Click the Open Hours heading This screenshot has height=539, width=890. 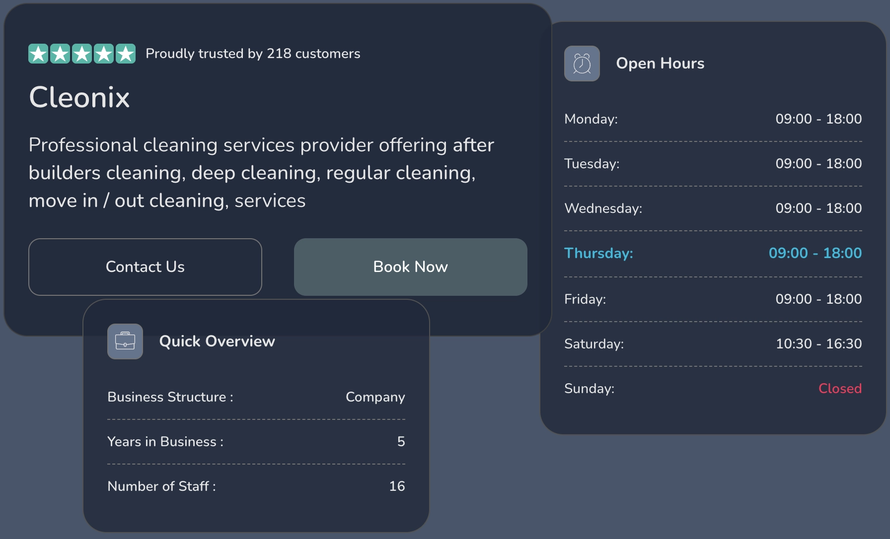coord(660,64)
